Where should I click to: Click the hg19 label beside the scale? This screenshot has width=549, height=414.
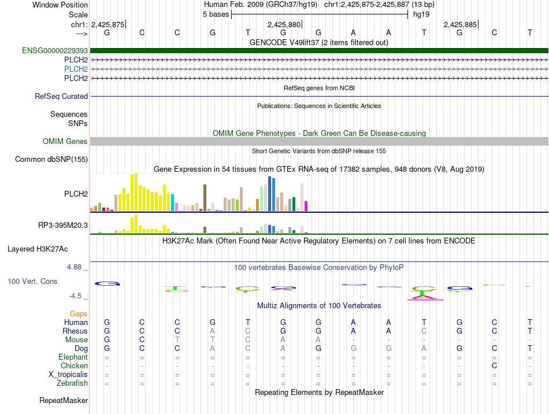(421, 14)
